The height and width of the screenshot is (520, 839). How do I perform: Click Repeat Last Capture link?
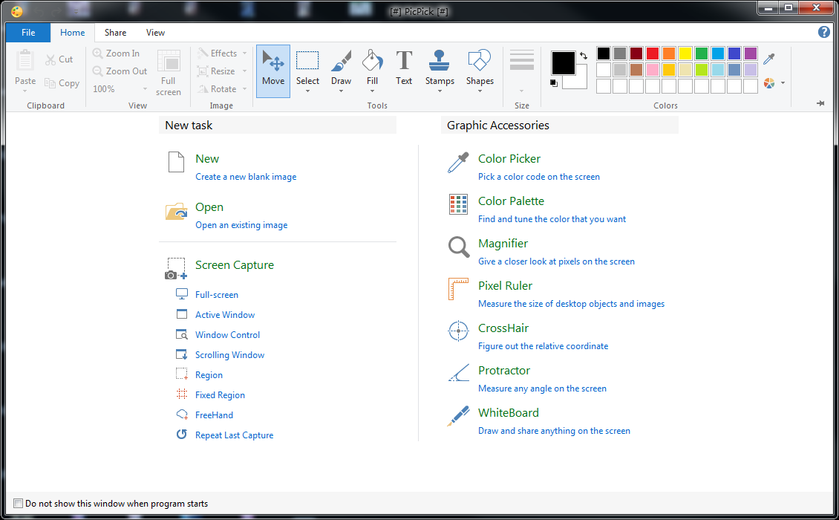[234, 435]
